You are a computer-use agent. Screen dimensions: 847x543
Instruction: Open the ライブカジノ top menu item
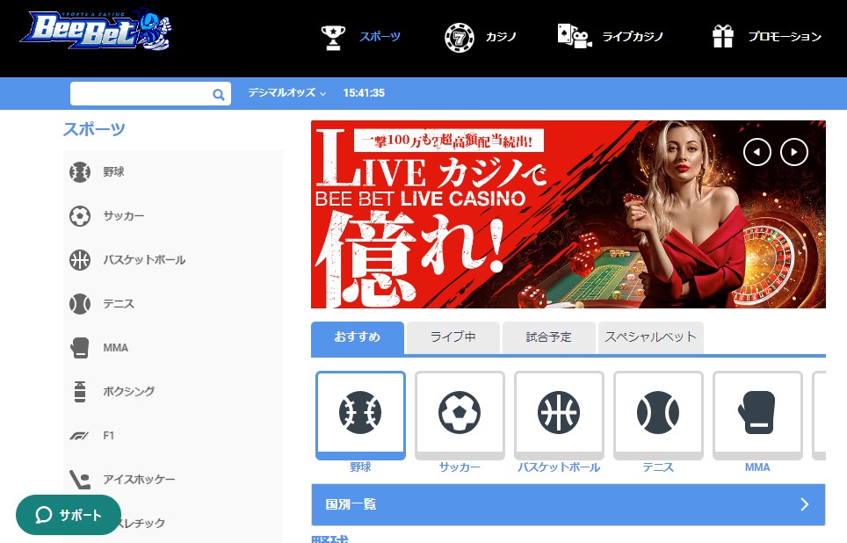(x=633, y=37)
